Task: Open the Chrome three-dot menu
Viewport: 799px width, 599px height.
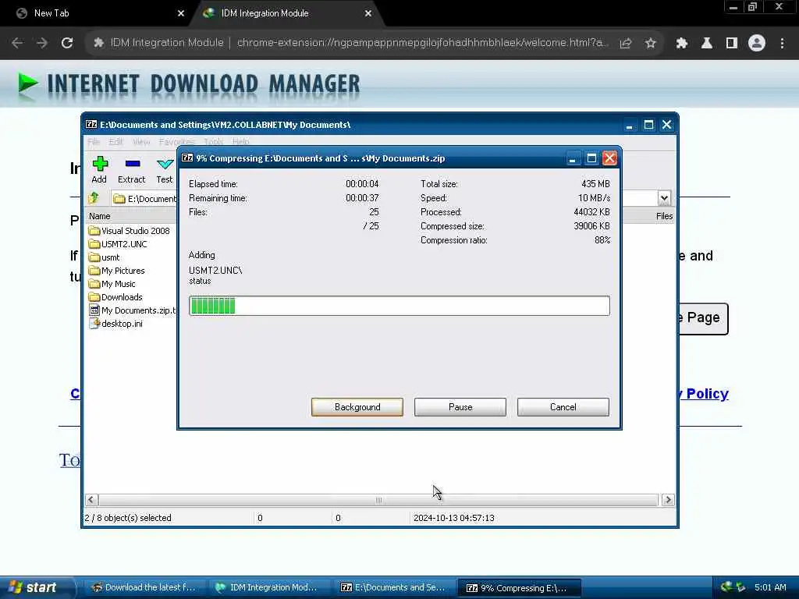Action: [x=782, y=44]
